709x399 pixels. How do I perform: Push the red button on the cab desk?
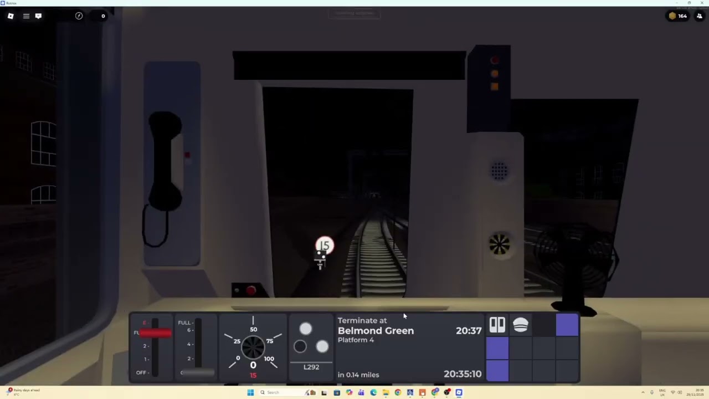(x=251, y=290)
